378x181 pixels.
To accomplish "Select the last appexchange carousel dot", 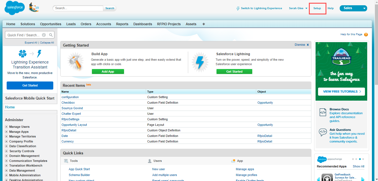I will click(x=363, y=159).
